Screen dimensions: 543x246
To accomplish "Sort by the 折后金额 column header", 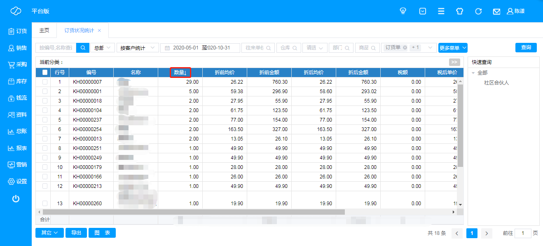I will [358, 72].
